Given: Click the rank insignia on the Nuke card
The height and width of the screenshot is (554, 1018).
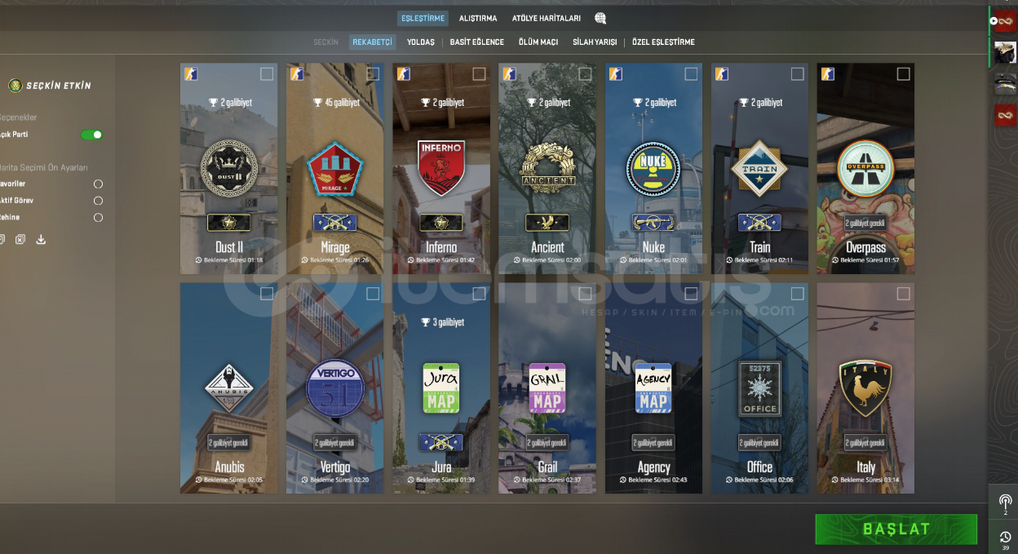Looking at the screenshot, I should (653, 222).
